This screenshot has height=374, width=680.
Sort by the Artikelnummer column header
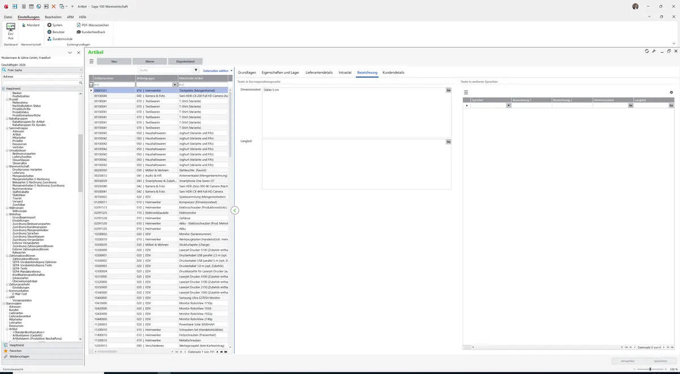coord(114,78)
